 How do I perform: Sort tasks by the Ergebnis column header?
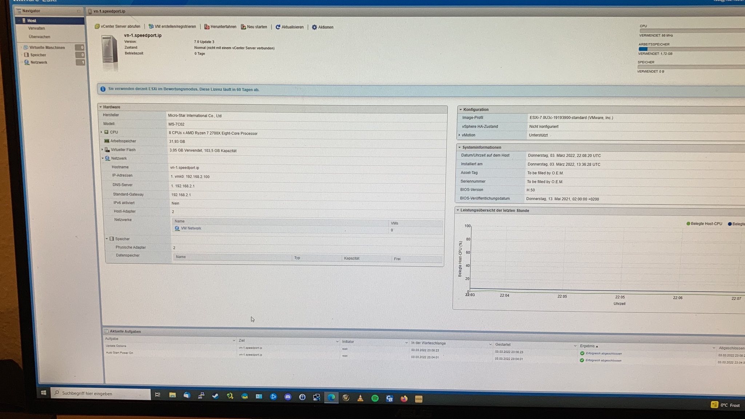click(587, 346)
